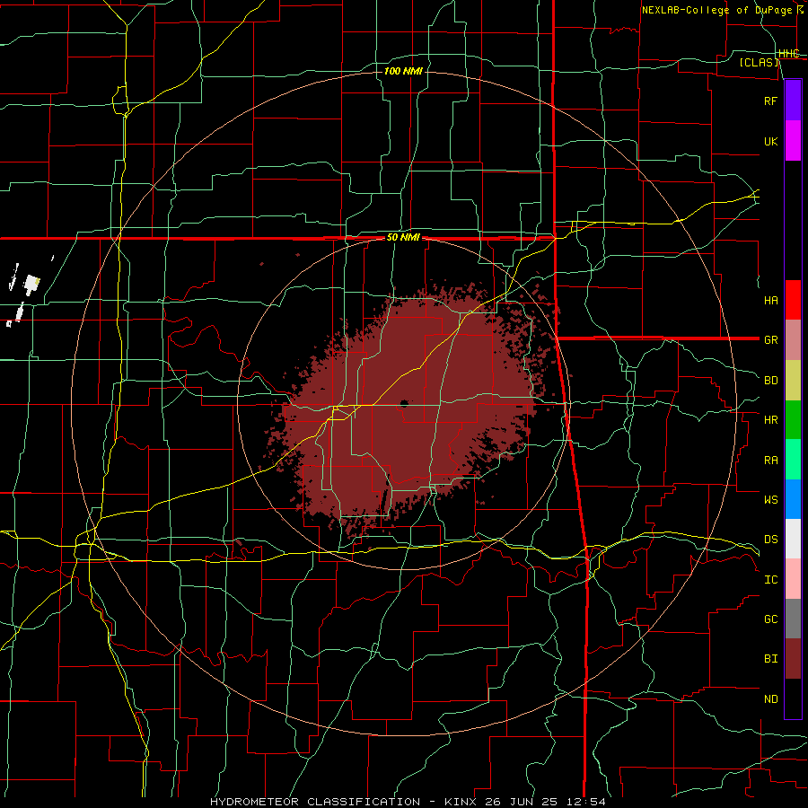Click the WS legend label
808x808 pixels.
tap(771, 499)
